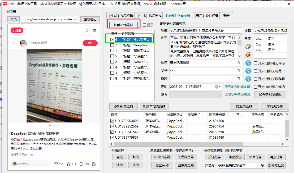294x173 pixels.
Task: Enable the 追加笔记评论 checkbox
Action: [256, 63]
